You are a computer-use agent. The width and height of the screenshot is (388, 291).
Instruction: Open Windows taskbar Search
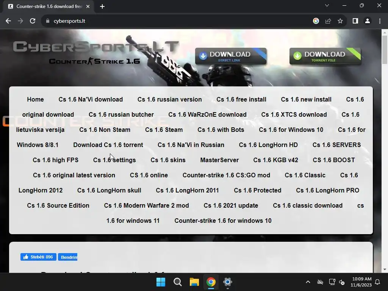tap(177, 282)
